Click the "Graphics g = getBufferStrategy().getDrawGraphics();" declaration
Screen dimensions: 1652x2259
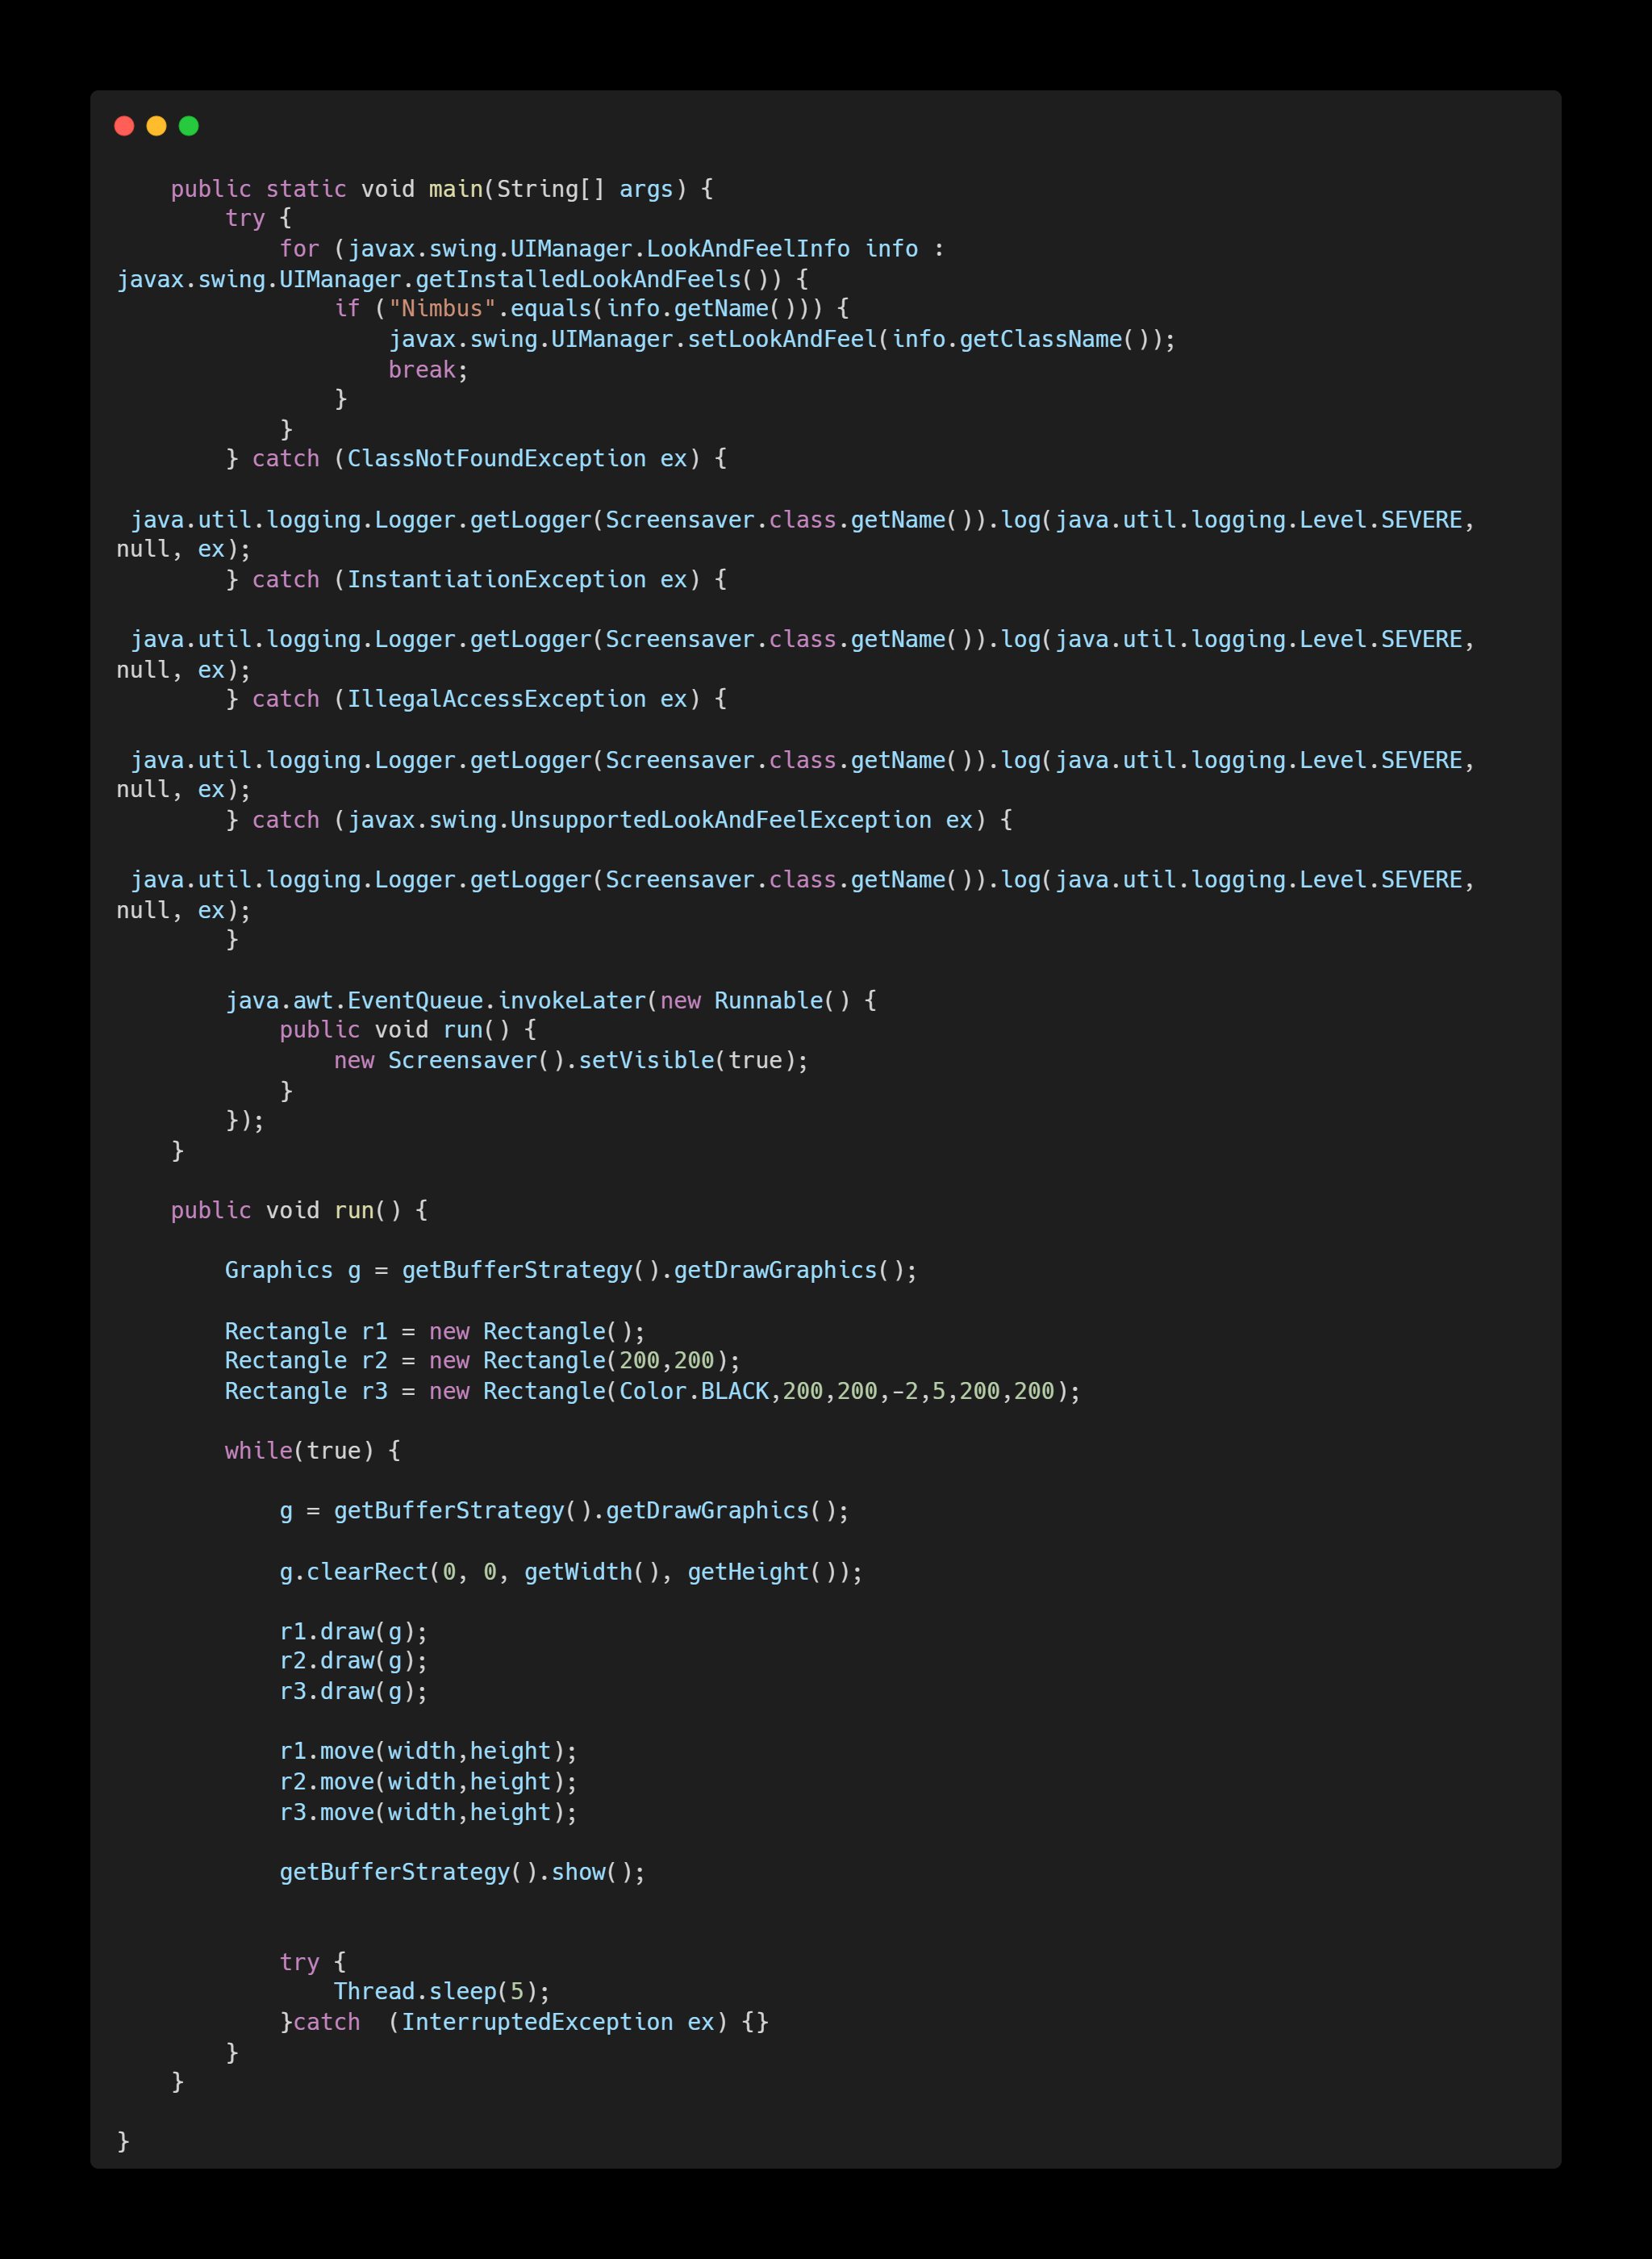tap(571, 1270)
